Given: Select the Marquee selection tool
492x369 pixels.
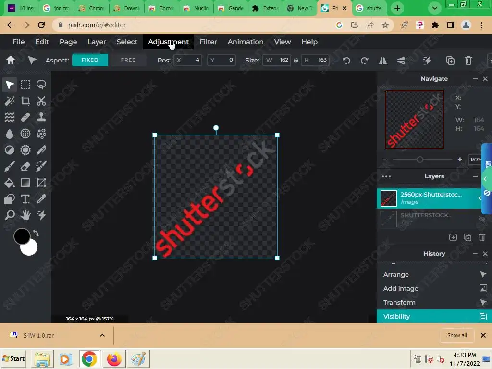Looking at the screenshot, I should tap(25, 85).
